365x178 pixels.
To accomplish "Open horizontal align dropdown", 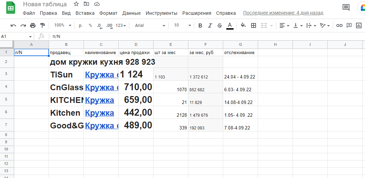I will click(x=284, y=25).
